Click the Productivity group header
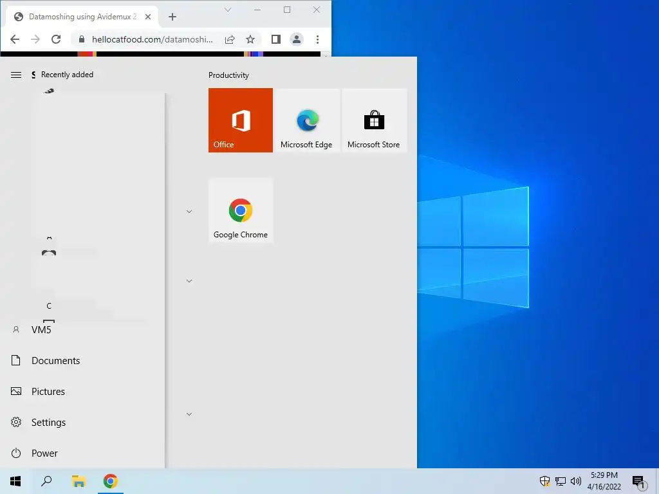The width and height of the screenshot is (659, 494). [228, 75]
